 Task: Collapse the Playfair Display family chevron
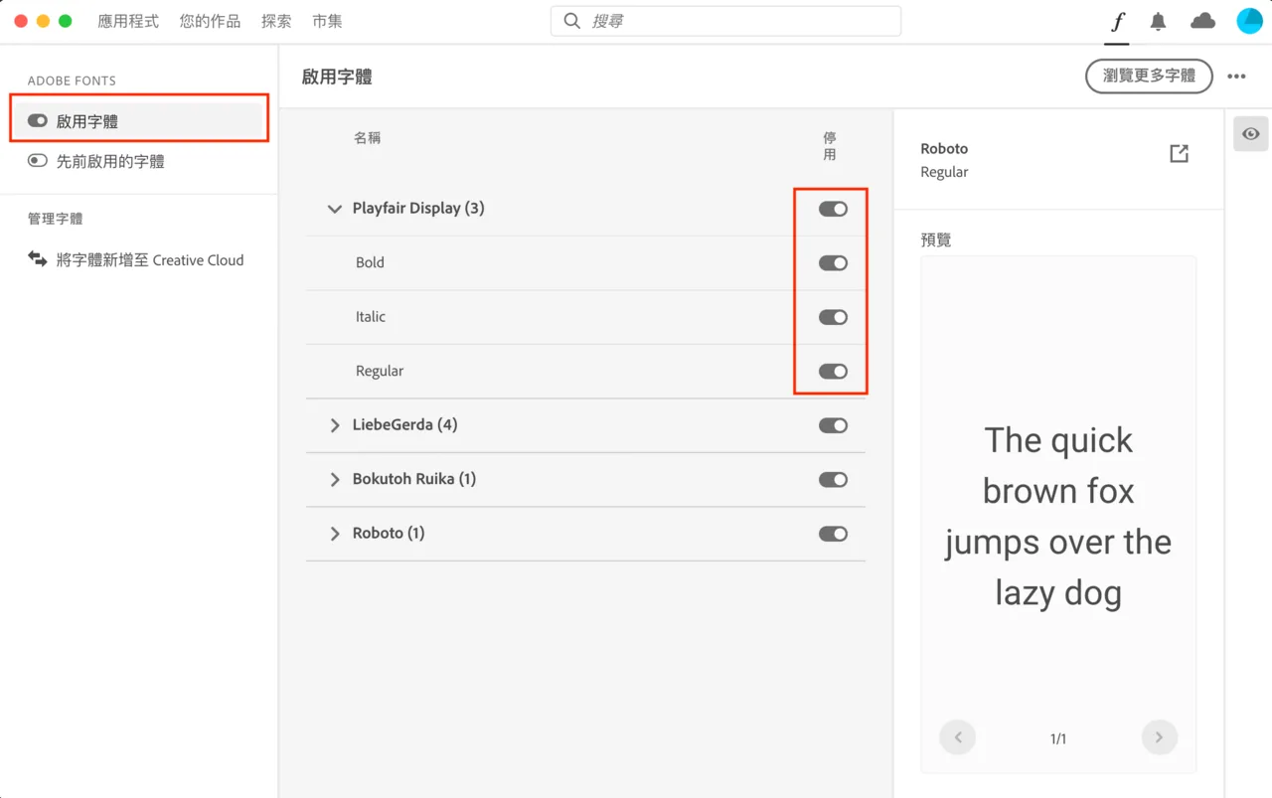(x=335, y=209)
